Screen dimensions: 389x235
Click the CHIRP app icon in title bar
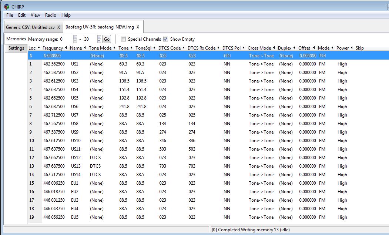click(6, 6)
